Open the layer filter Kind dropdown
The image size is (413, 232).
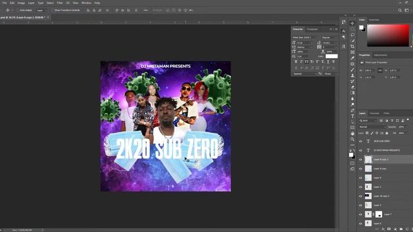368,121
